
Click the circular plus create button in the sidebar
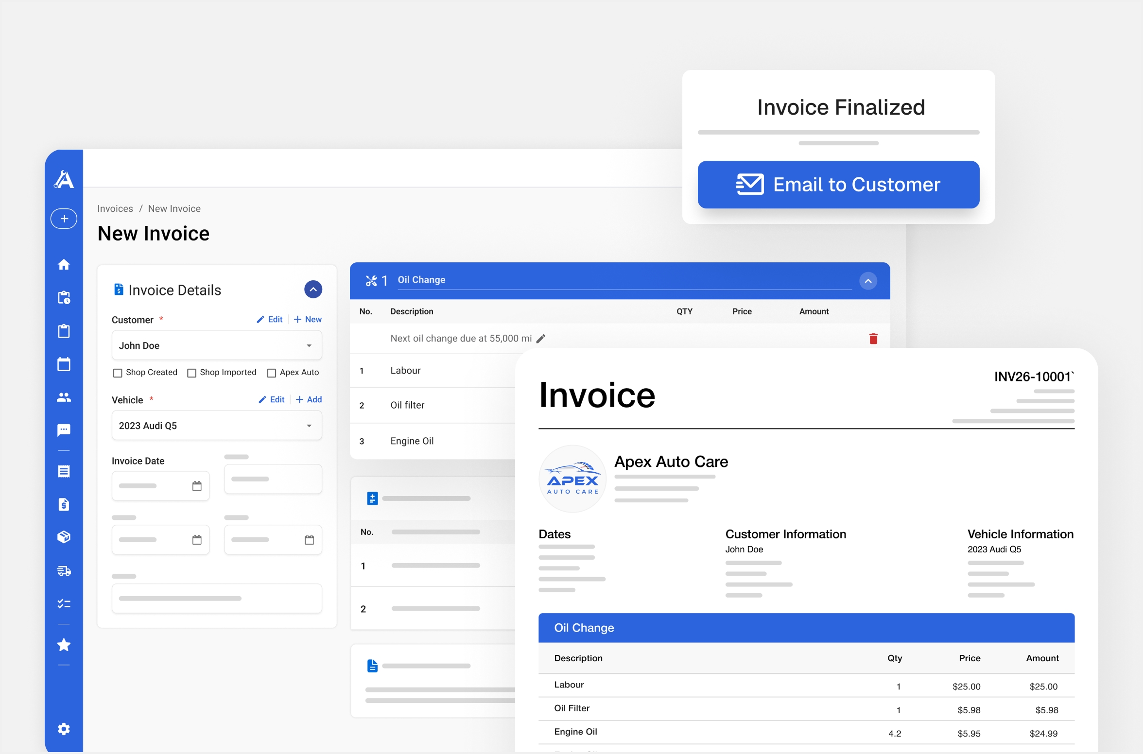pyautogui.click(x=64, y=219)
